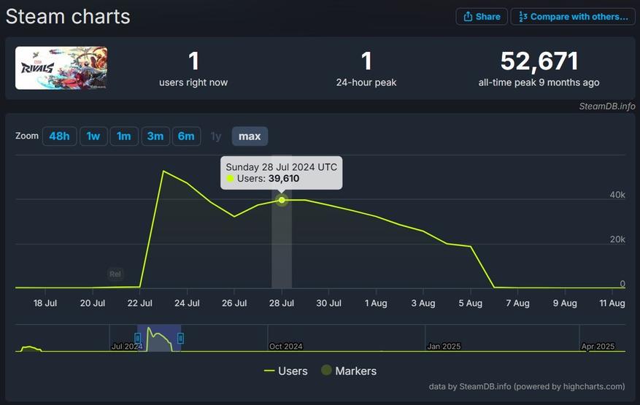Click 'Jan 2025' in the navigator
640x405 pixels.
coord(444,346)
